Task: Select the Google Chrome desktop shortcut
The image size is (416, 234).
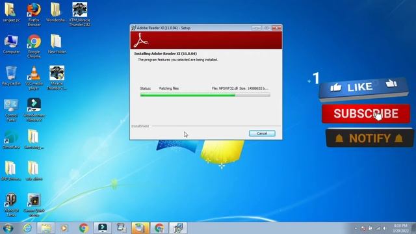Action: click(34, 46)
